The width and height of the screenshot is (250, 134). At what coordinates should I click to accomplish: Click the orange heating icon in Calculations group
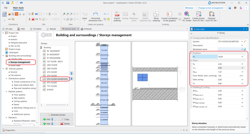coord(17,14)
